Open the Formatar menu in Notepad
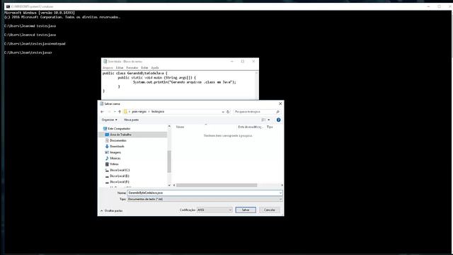This screenshot has height=255, width=453. (x=132, y=68)
